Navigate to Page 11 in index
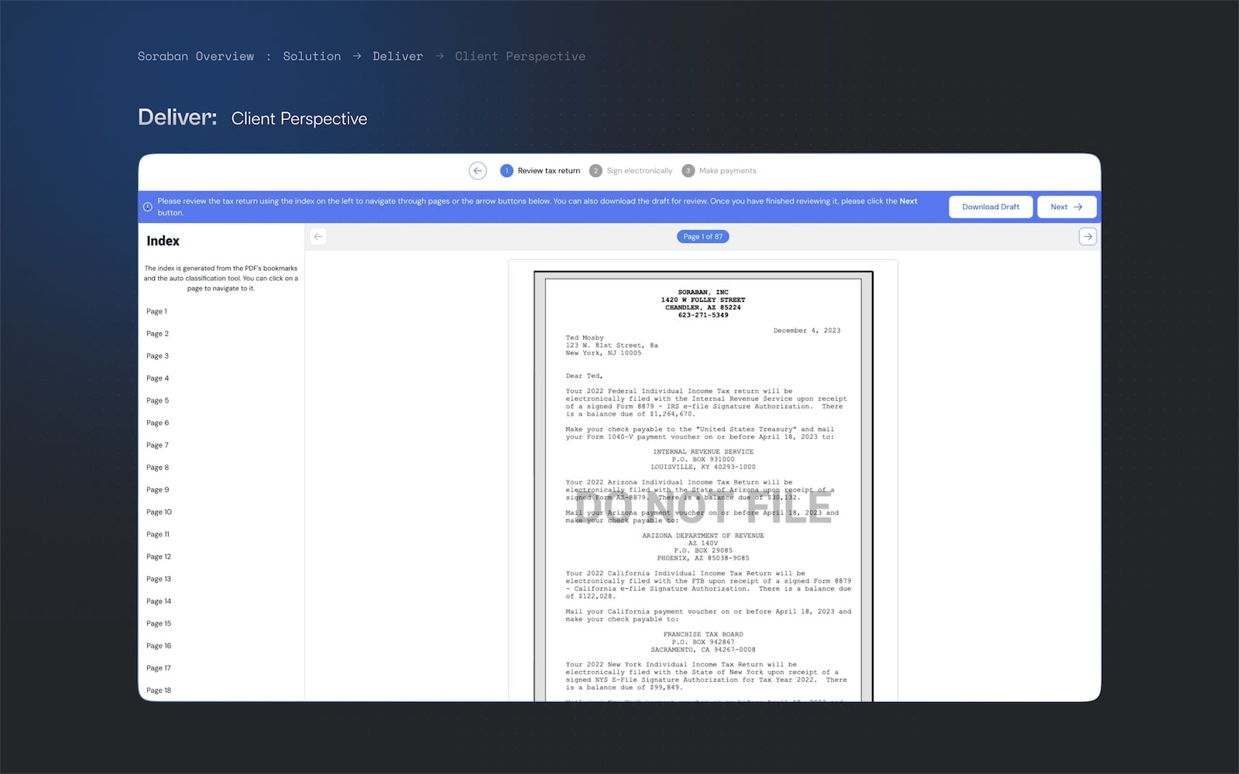The image size is (1239, 774). (158, 535)
